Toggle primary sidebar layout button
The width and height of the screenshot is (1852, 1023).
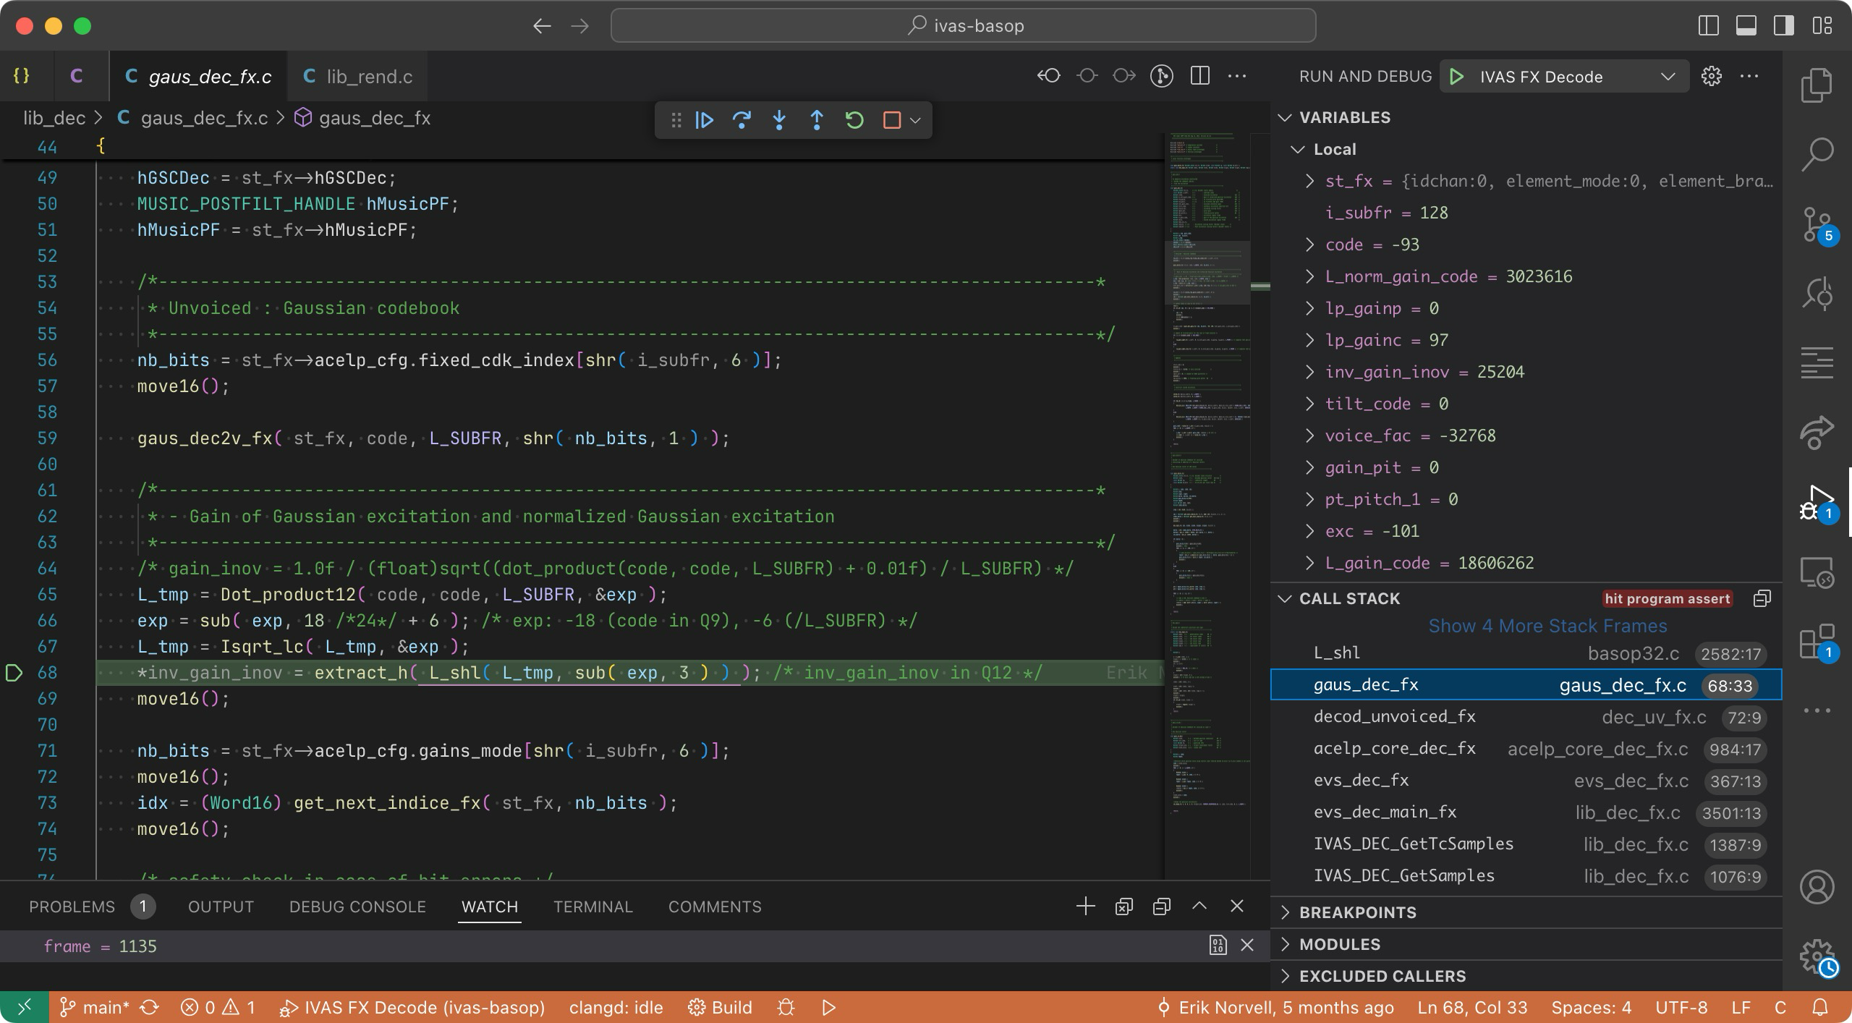tap(1708, 26)
